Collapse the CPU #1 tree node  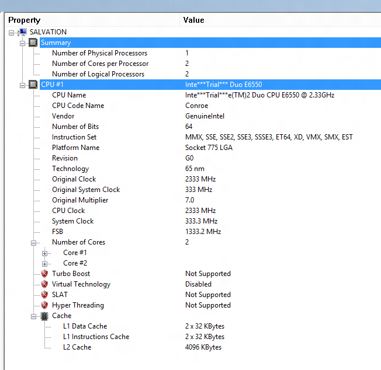22,85
